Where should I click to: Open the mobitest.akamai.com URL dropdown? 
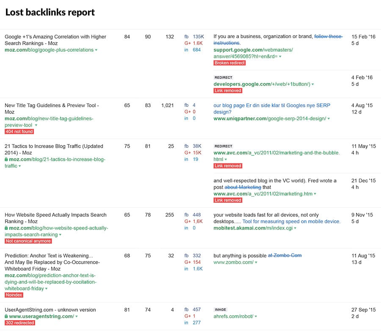point(295,228)
